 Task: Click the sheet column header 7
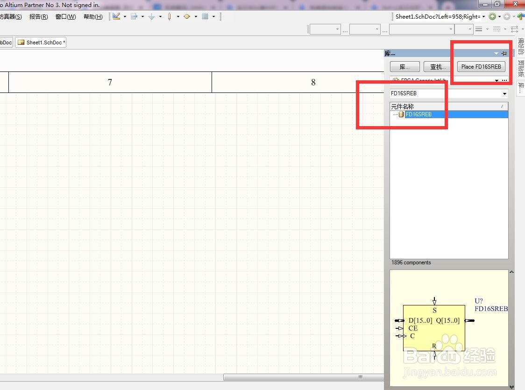(110, 82)
